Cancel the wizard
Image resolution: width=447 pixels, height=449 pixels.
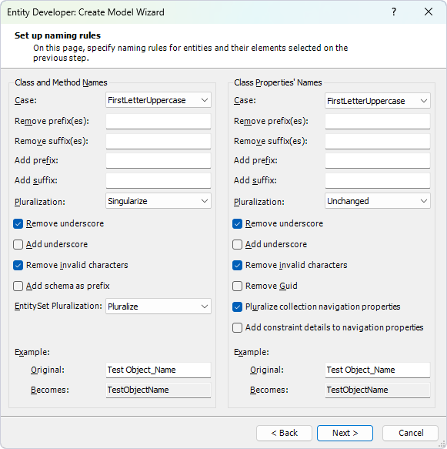(x=410, y=433)
